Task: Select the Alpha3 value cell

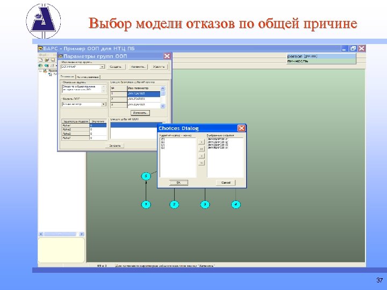Action: coord(98,134)
